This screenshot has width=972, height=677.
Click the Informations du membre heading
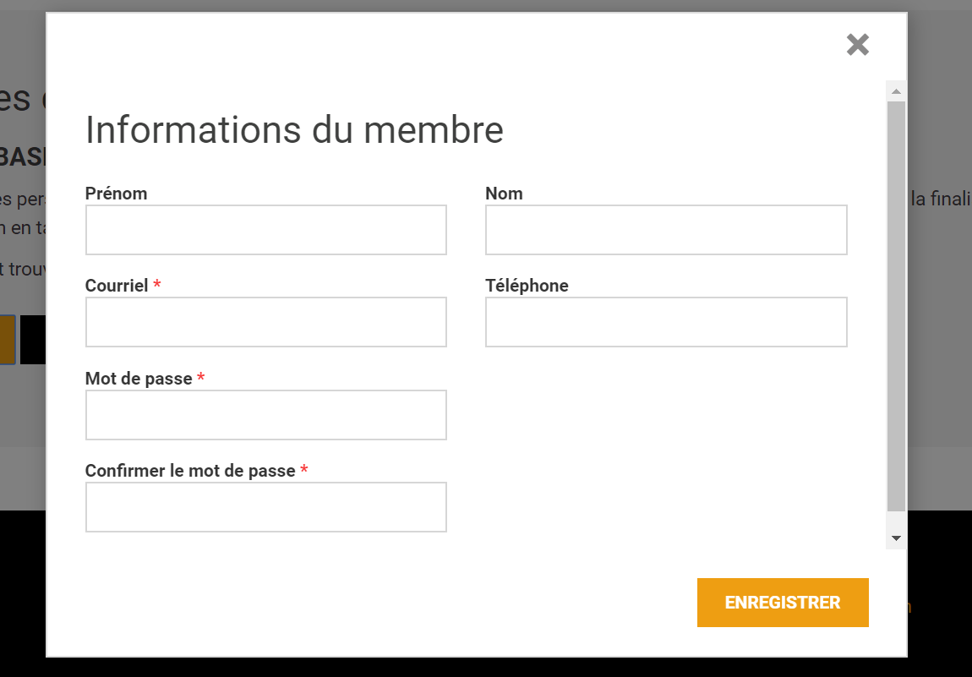point(294,130)
